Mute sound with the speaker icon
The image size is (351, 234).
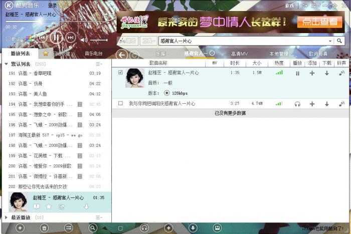84,40
